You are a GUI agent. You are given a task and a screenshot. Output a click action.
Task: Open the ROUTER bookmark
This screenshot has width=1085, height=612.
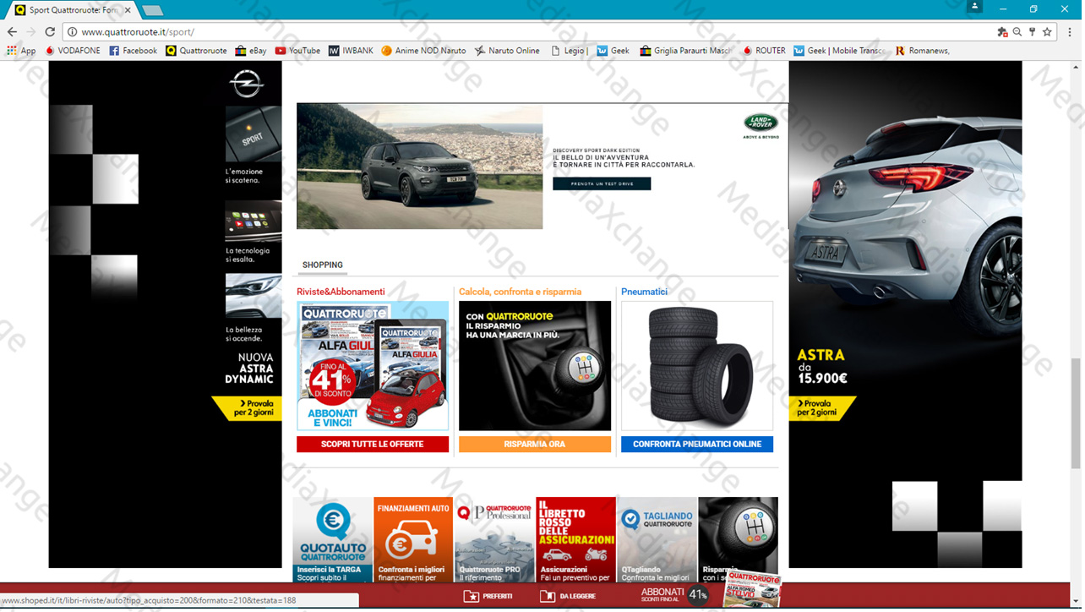click(764, 51)
